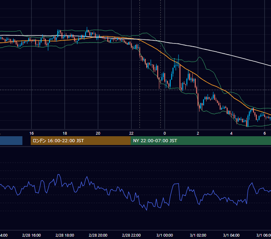This screenshot has height=239, width=271.
Task: Click the 20 hour label on price chart axis
Action: click(98, 133)
